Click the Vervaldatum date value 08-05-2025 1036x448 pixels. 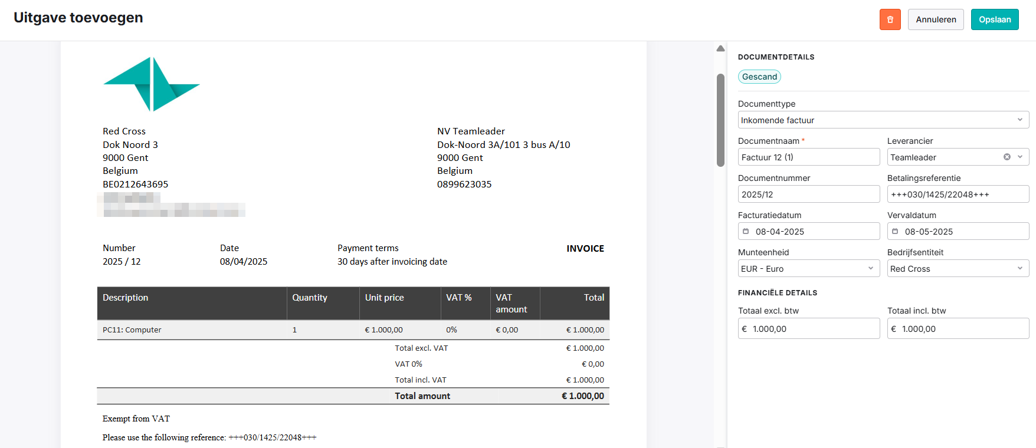coord(929,232)
